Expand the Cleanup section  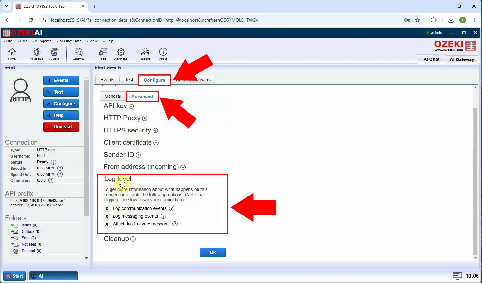coord(133,239)
